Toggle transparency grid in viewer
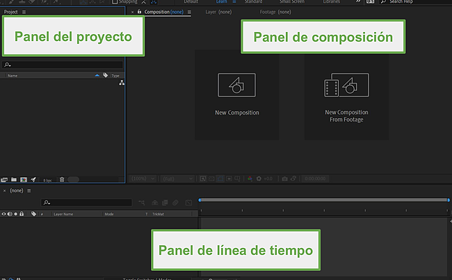Viewport: 452px width, 280px height. click(211, 179)
